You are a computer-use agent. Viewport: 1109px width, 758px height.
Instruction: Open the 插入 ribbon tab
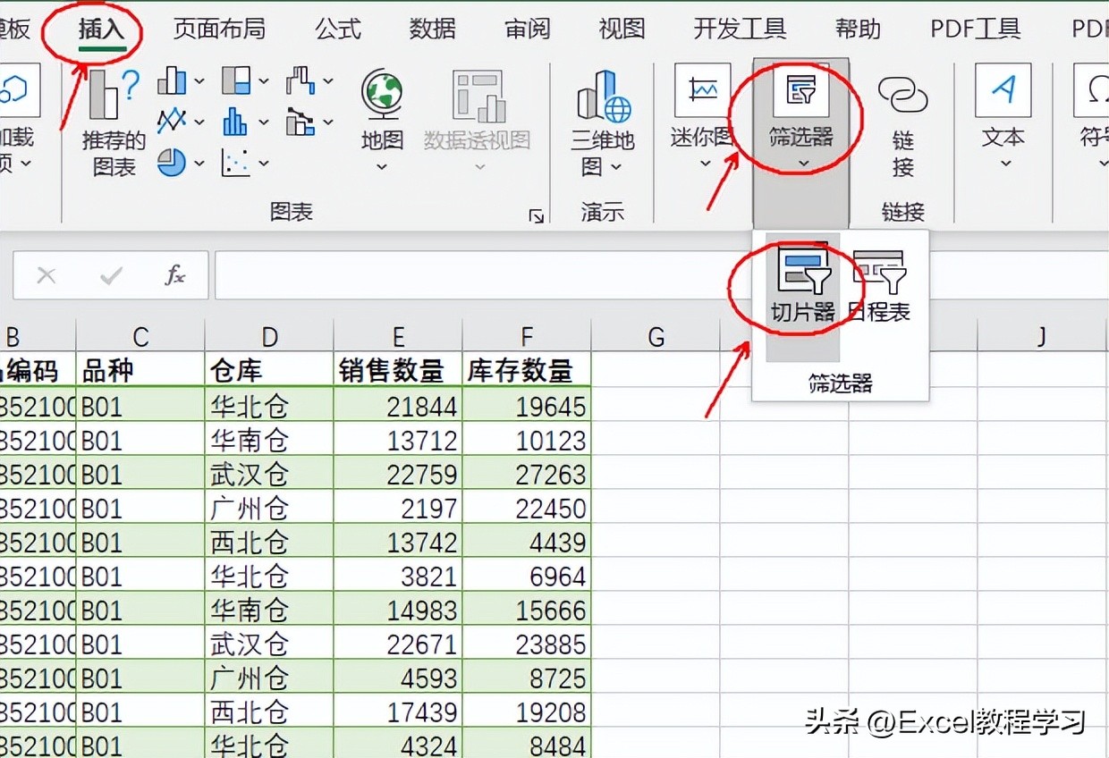[100, 29]
